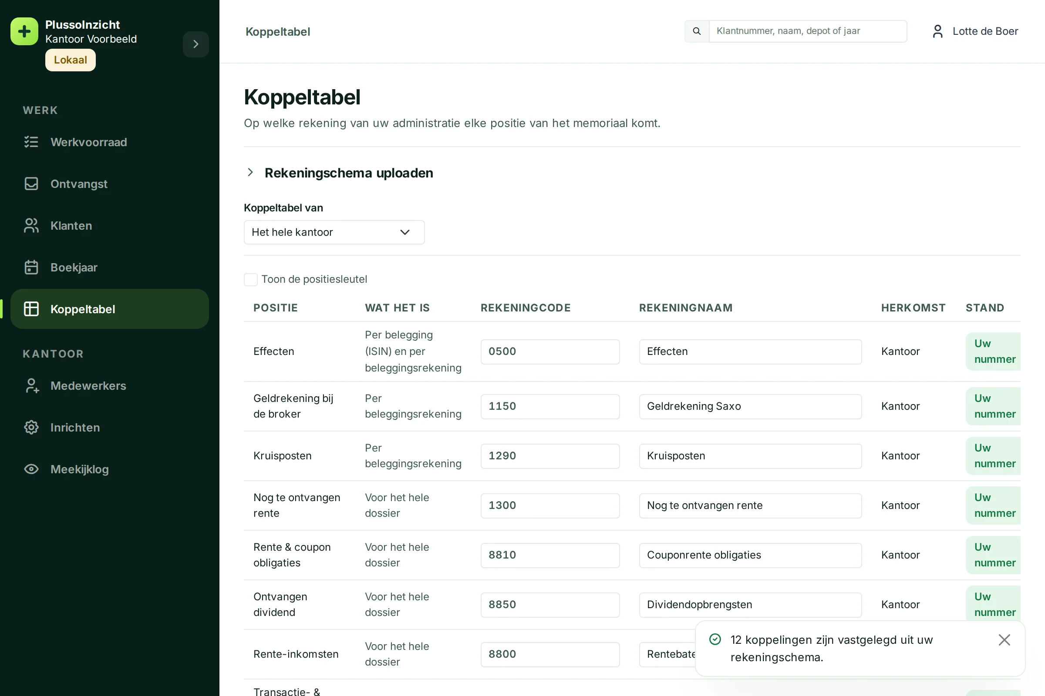
Task: Click the REKENINGCODE column header
Action: click(526, 308)
